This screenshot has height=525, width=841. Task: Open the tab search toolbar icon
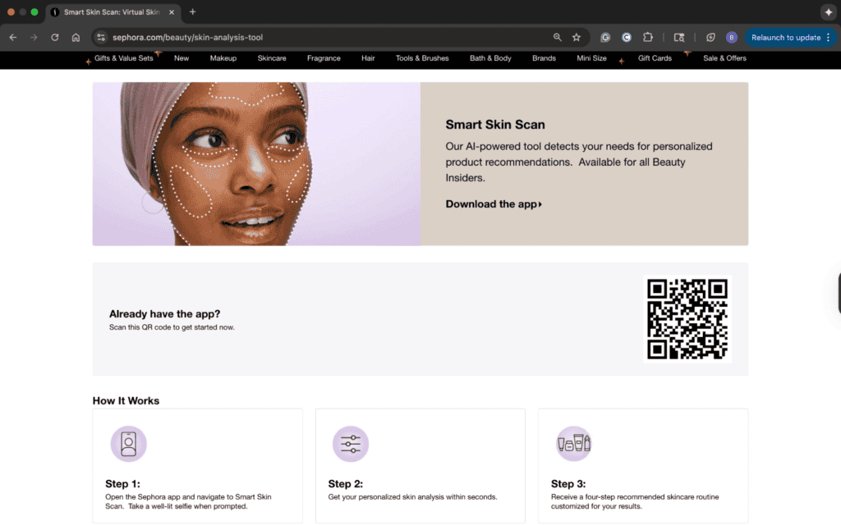coord(679,38)
